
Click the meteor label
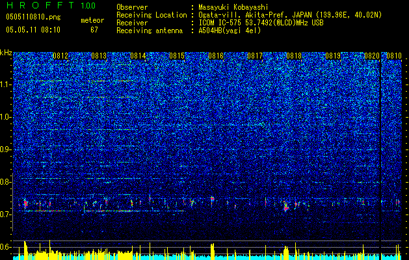(x=92, y=20)
